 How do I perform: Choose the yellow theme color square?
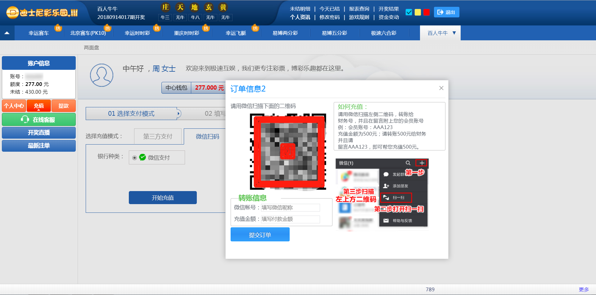pos(418,12)
